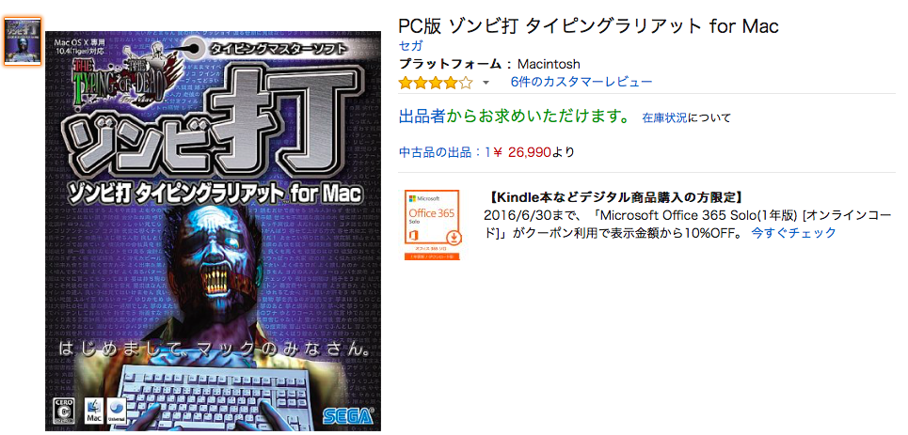Click the Office 365 Solo promo image

pos(432,225)
